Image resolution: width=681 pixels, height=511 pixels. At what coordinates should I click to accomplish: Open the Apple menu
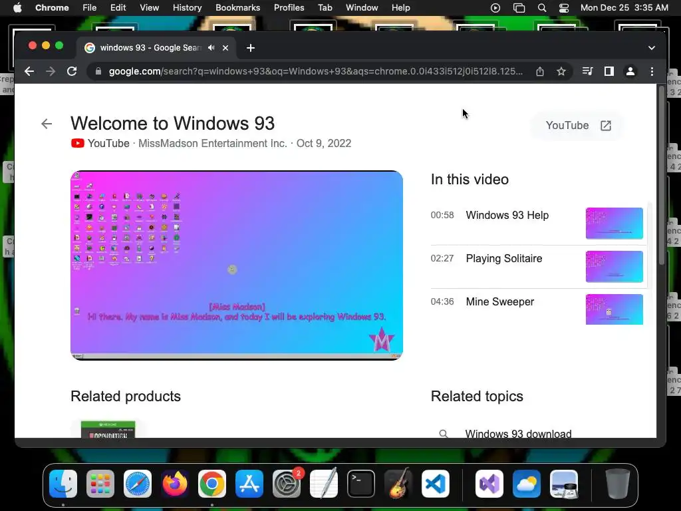click(17, 8)
